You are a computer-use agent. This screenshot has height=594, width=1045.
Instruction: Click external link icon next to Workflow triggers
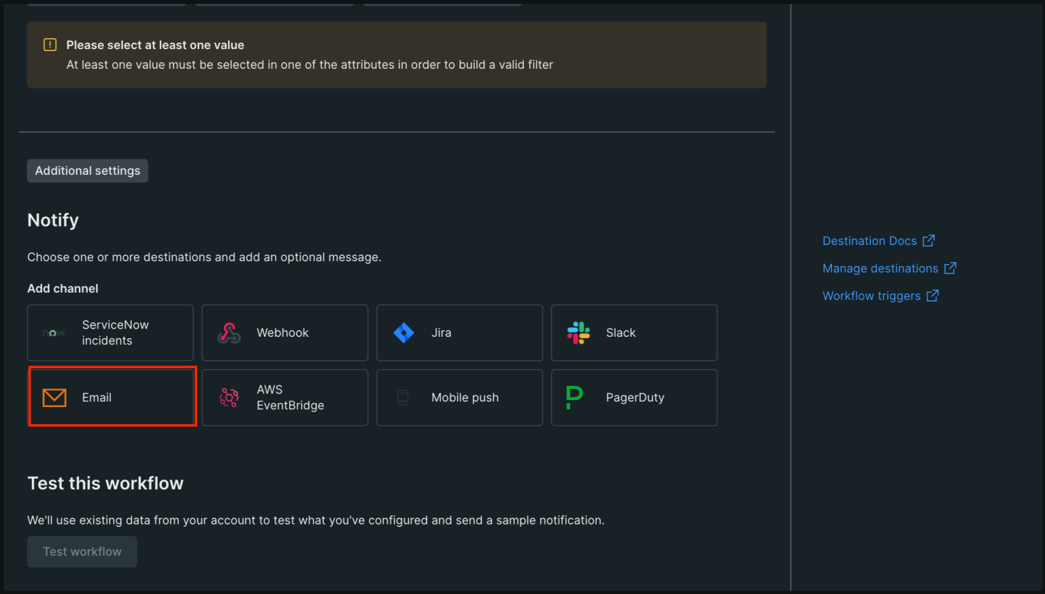933,296
